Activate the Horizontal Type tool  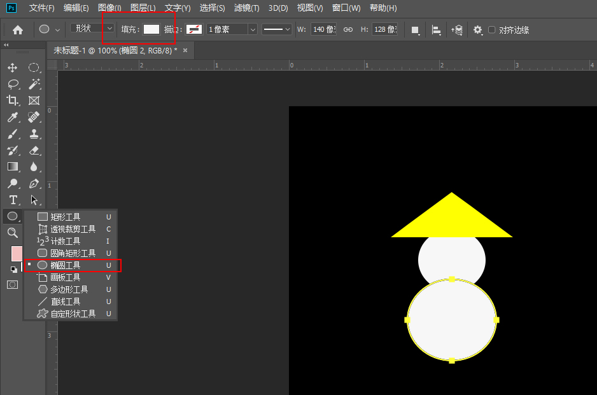12,200
